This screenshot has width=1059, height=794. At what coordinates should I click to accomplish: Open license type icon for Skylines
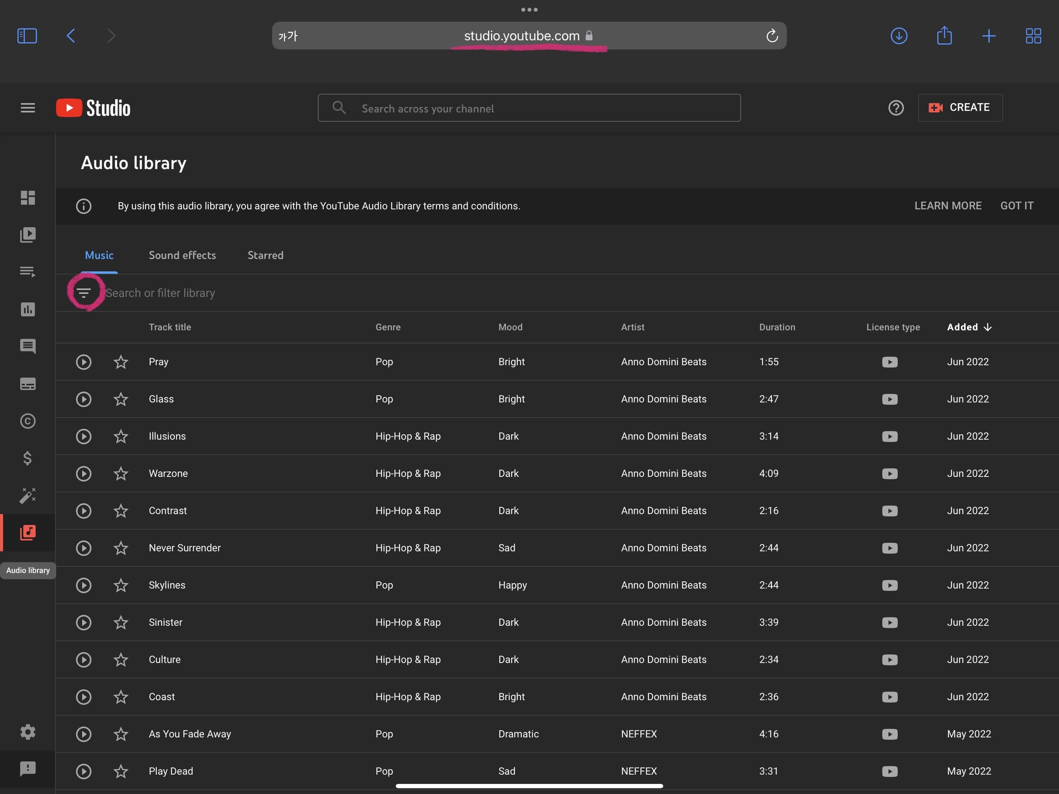(890, 585)
